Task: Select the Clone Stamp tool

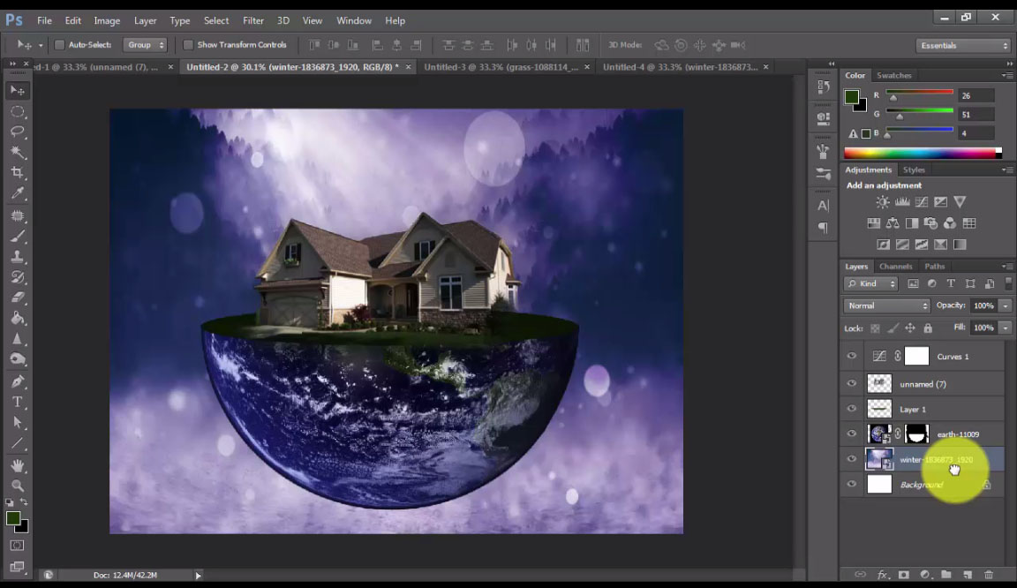Action: coord(18,256)
